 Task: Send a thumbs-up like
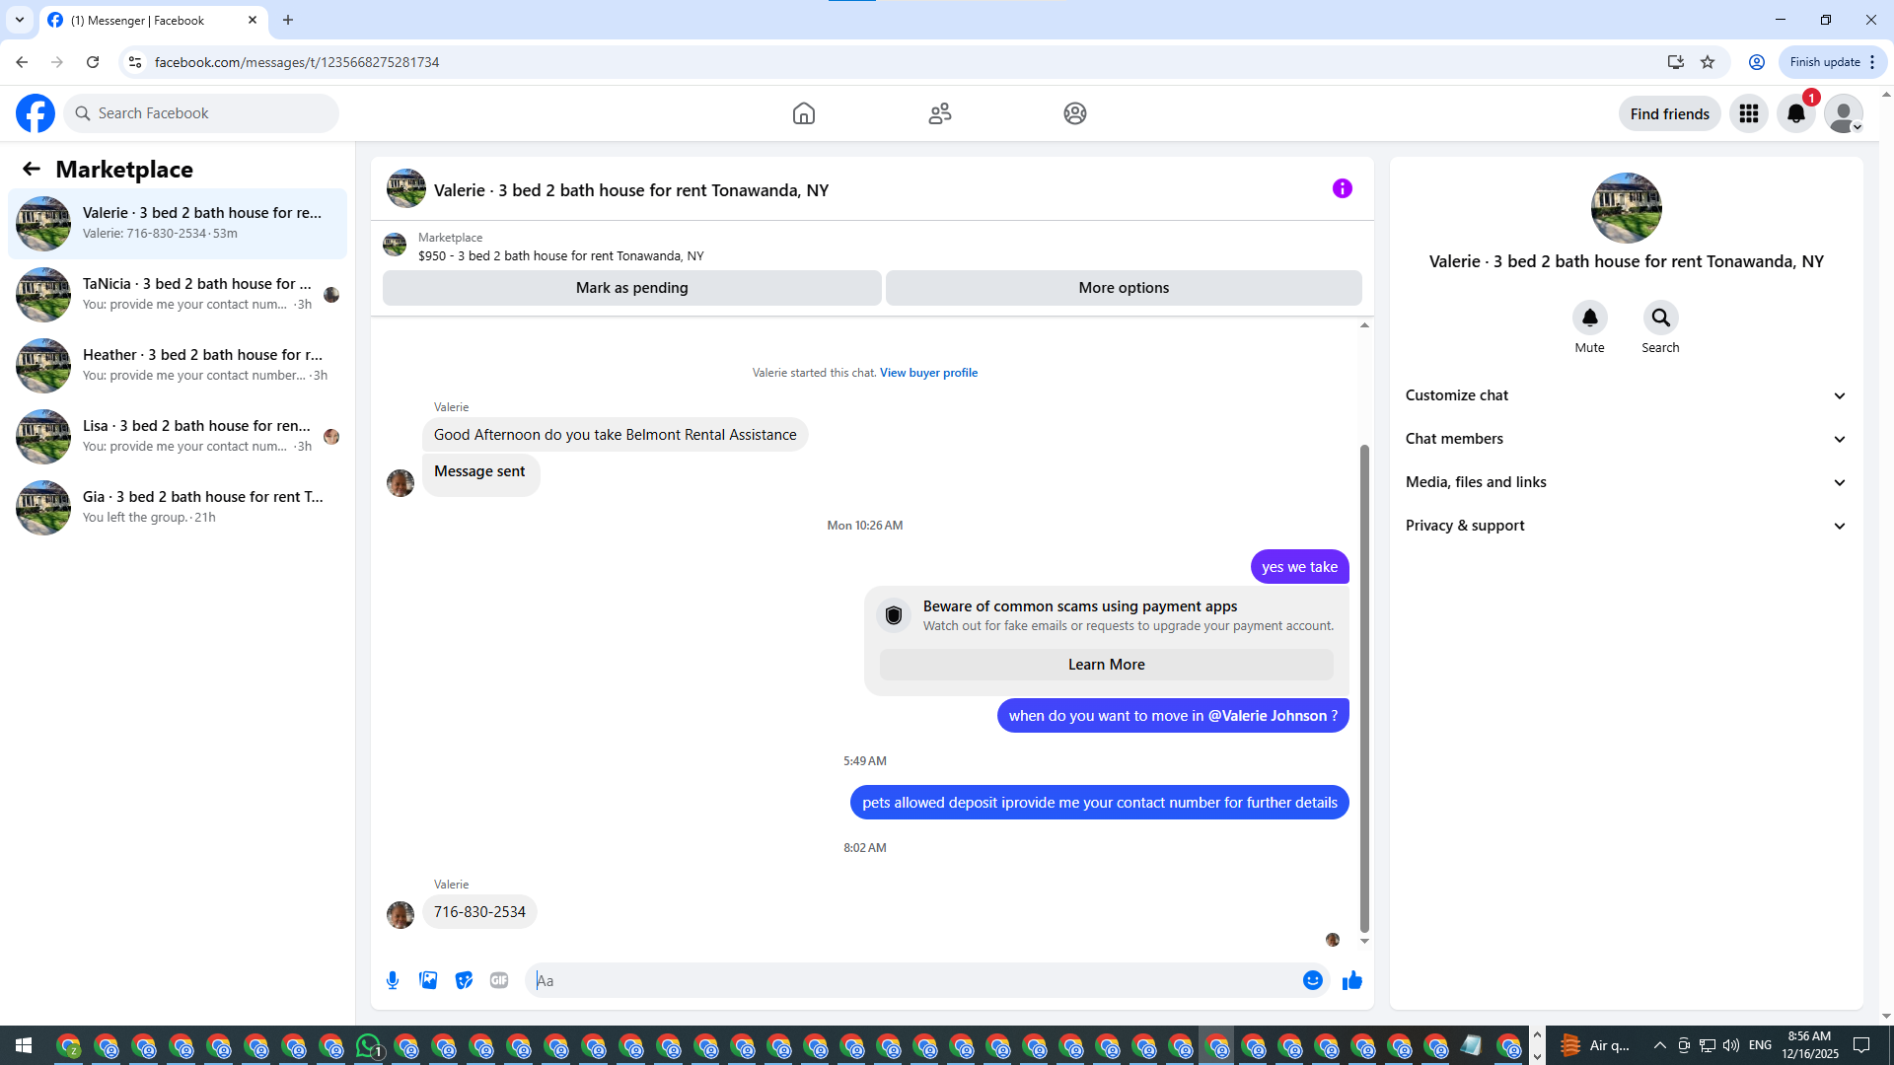click(x=1352, y=980)
